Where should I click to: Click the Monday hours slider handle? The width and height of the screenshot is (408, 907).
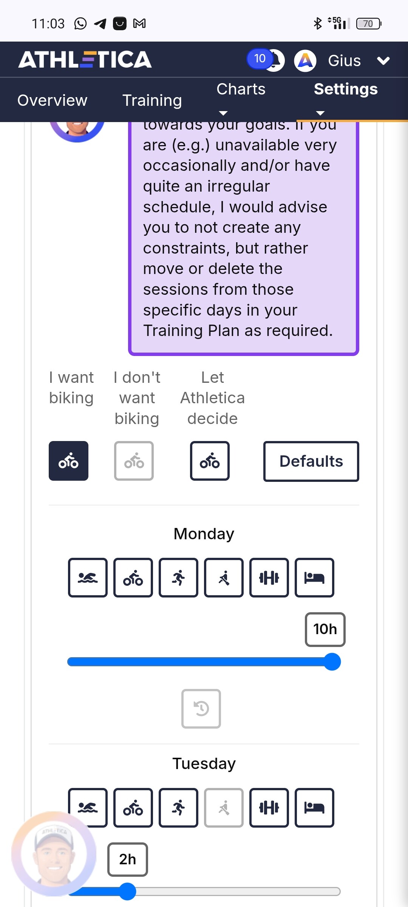coord(332,662)
